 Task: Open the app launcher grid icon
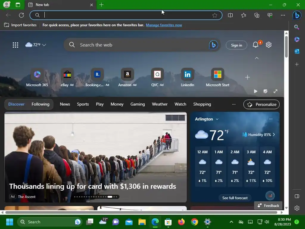[x=15, y=45]
